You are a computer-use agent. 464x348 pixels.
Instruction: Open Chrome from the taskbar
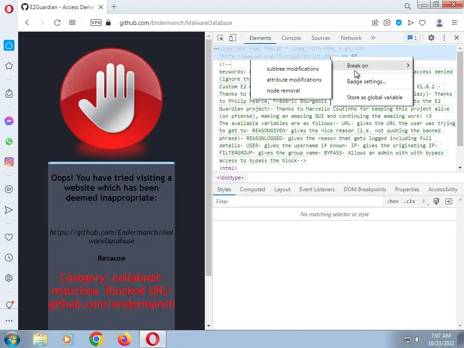pos(96,339)
